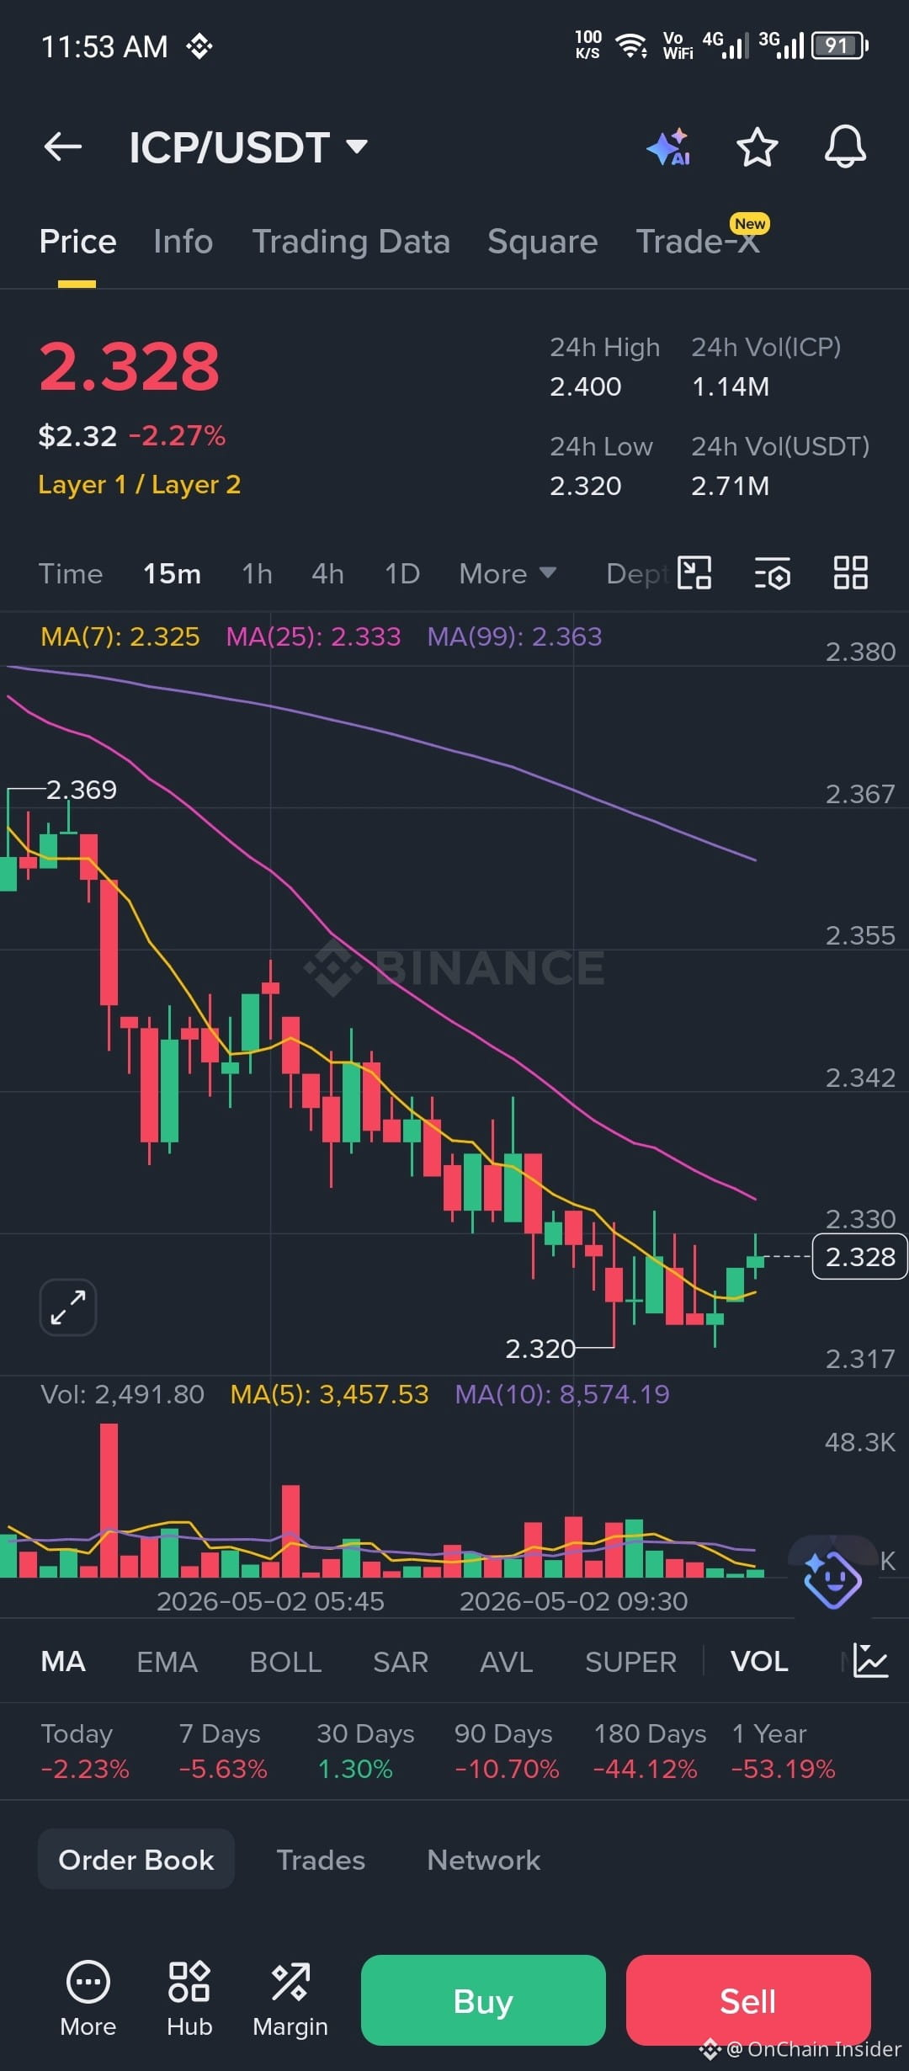Viewport: 909px width, 2071px height.
Task: Tap the 30 Days 1.30% performance
Action: 365,1751
